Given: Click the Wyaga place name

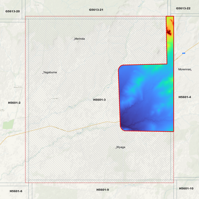Looking at the screenshot, I should (x=121, y=147).
